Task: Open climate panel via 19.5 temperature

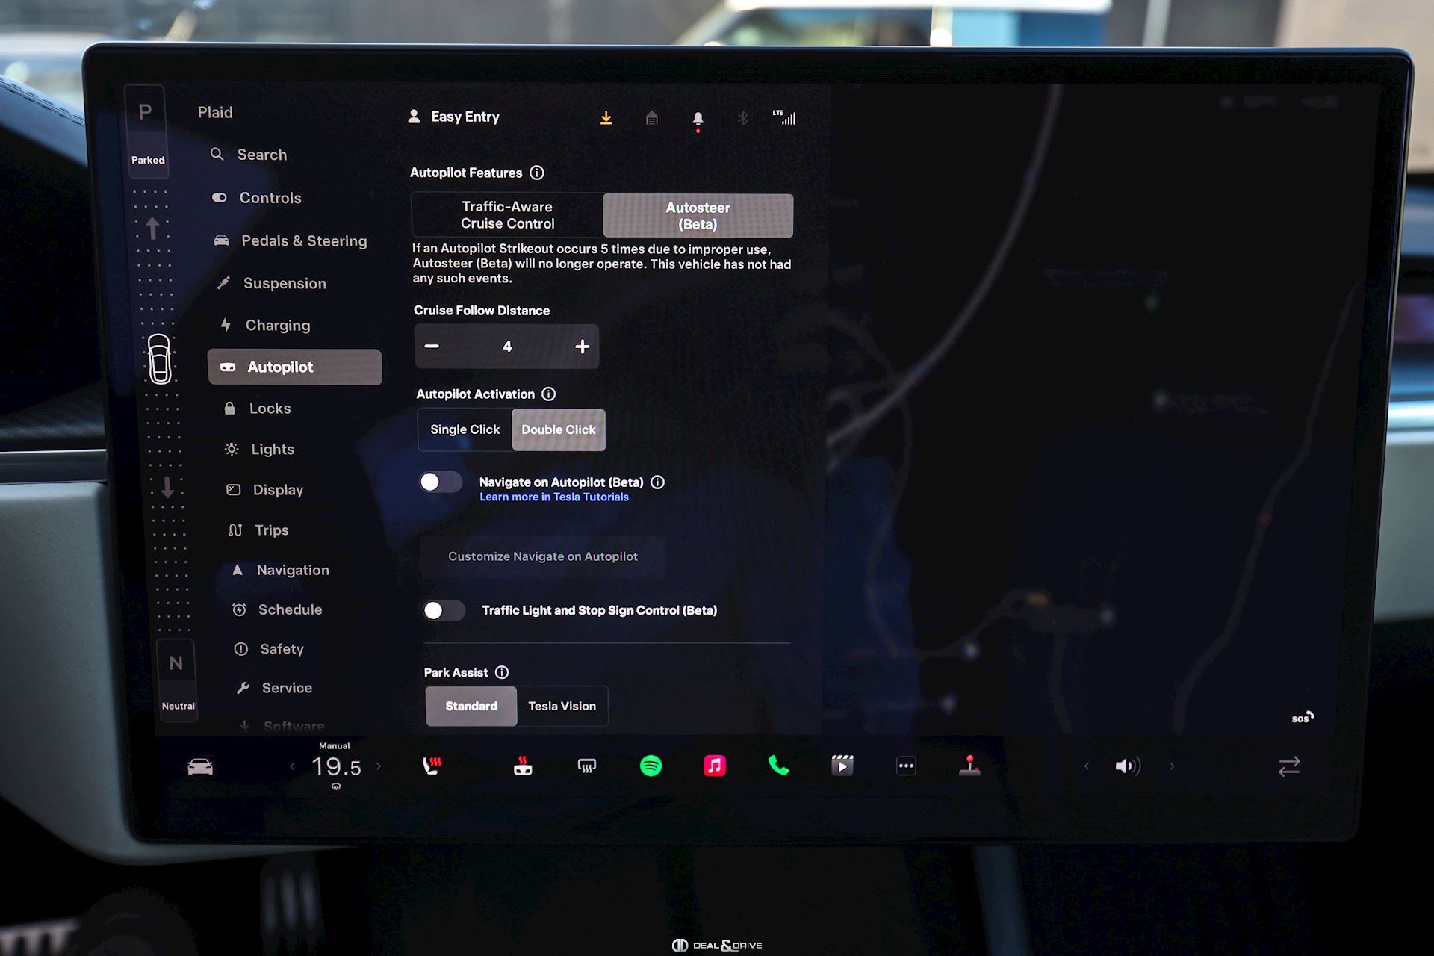Action: click(x=336, y=767)
